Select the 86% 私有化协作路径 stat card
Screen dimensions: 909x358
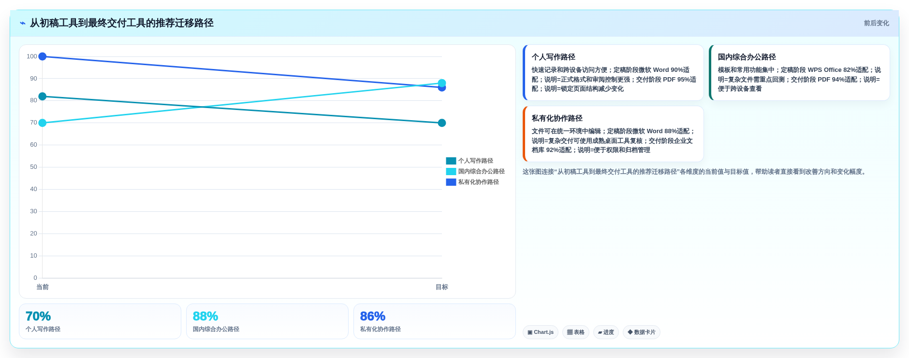(435, 321)
